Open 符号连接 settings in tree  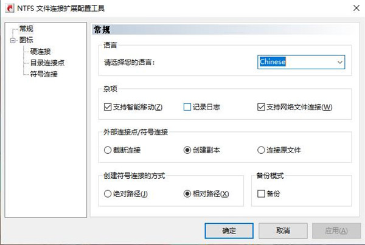click(x=43, y=74)
